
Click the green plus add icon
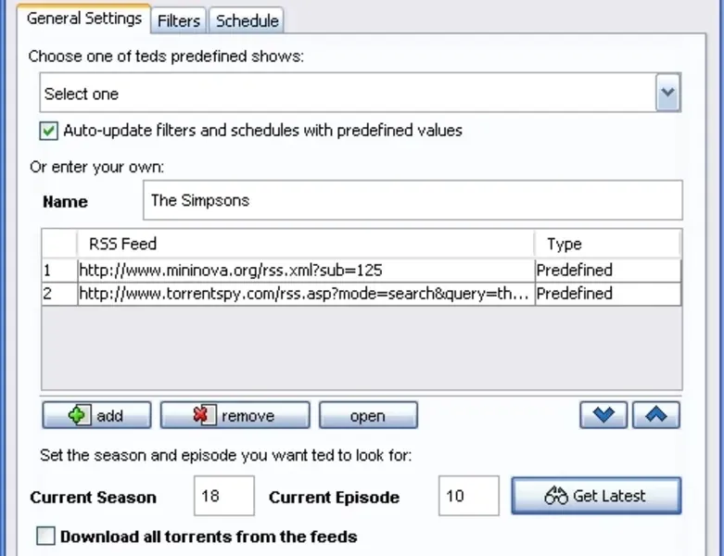coord(79,415)
